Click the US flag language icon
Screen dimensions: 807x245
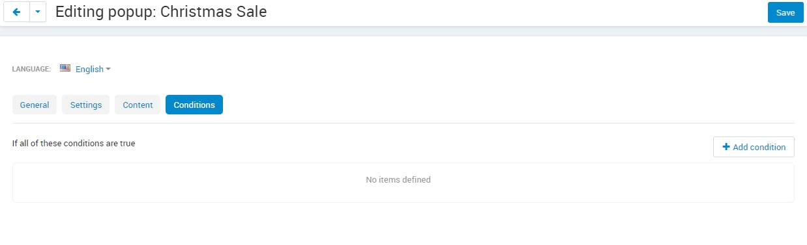coord(65,68)
